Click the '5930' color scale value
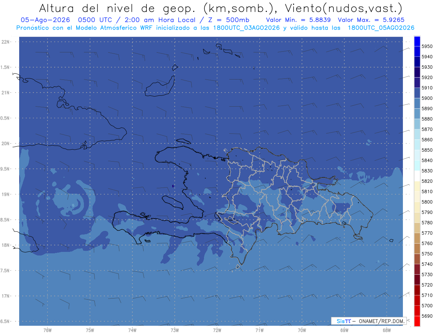The width and height of the screenshot is (434, 335). (427, 67)
